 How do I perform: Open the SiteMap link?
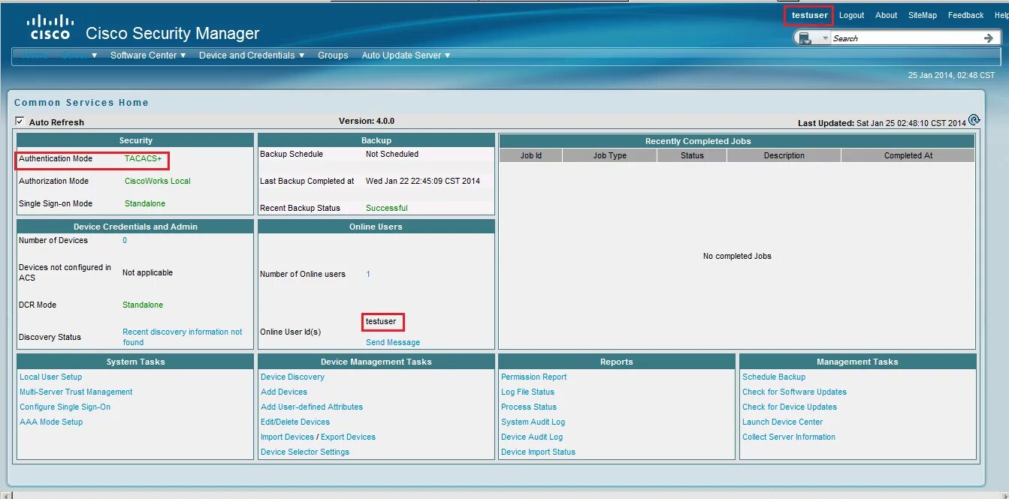click(x=922, y=15)
